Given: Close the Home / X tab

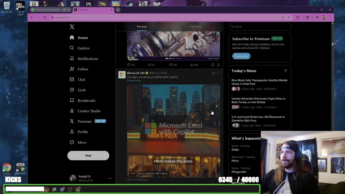Looking at the screenshot, I should tap(111, 10).
